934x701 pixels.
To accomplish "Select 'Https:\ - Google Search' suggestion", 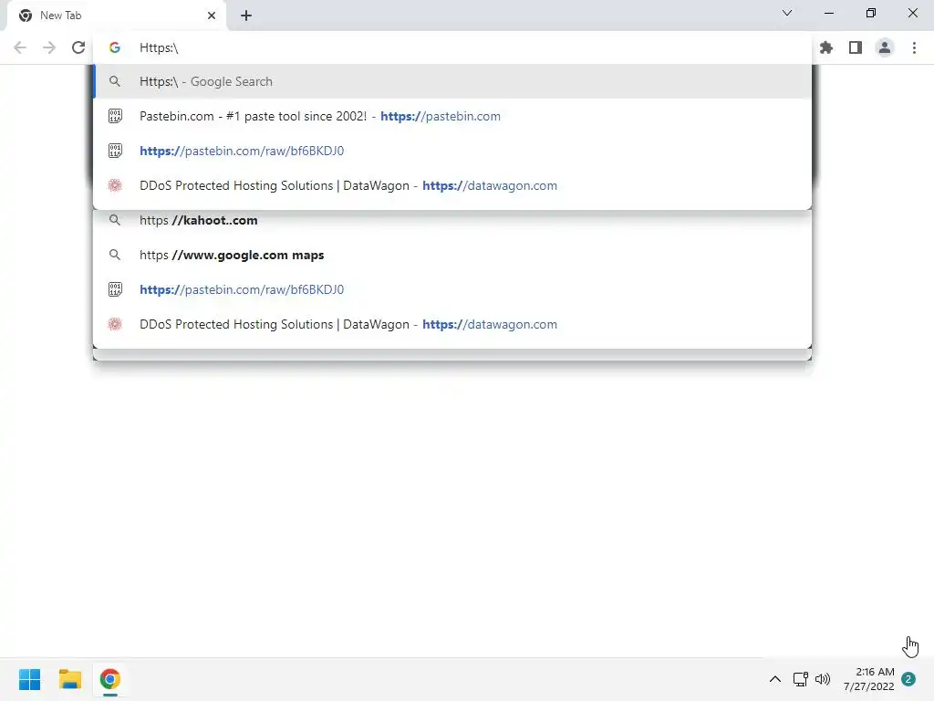I will pyautogui.click(x=452, y=81).
